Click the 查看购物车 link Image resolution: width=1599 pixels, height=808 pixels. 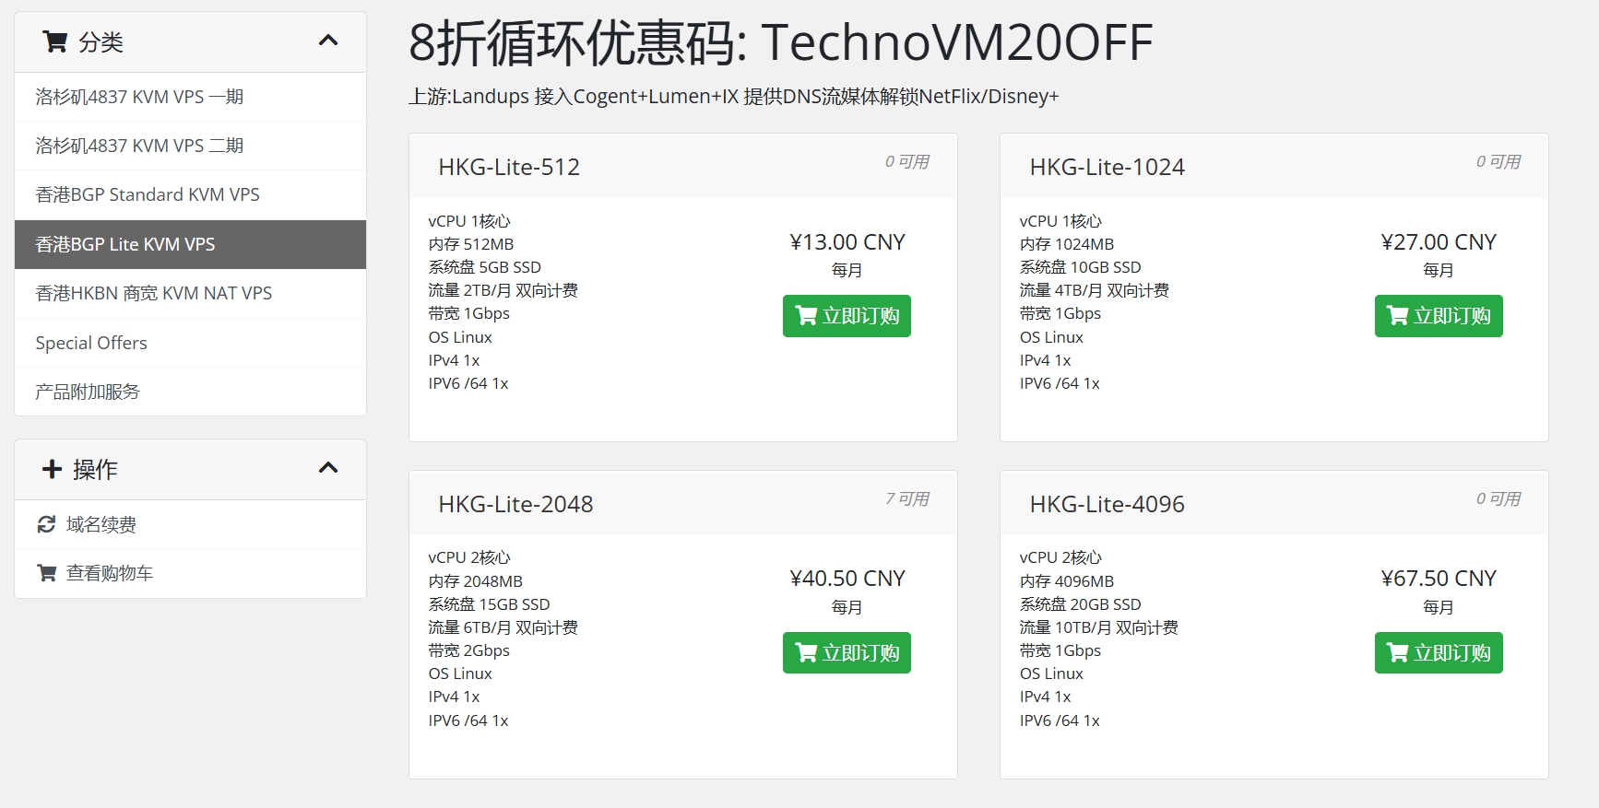(x=110, y=573)
